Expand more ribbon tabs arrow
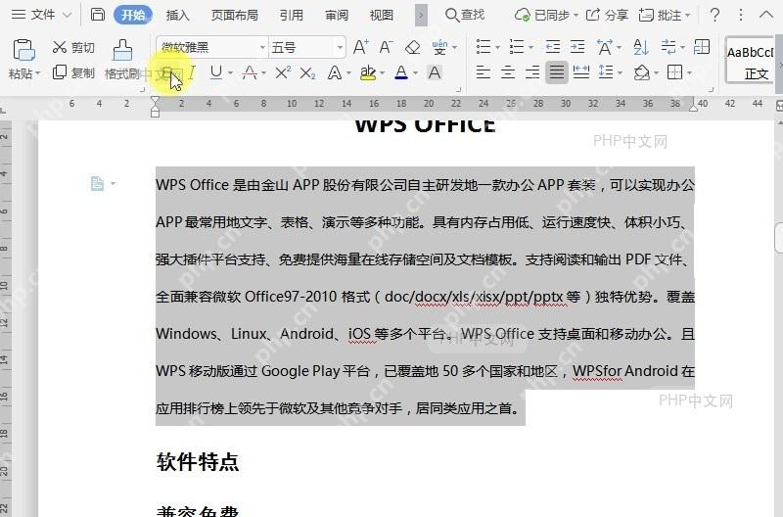 (421, 16)
